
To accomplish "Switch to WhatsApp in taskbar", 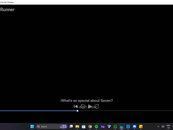I will point(115,127).
